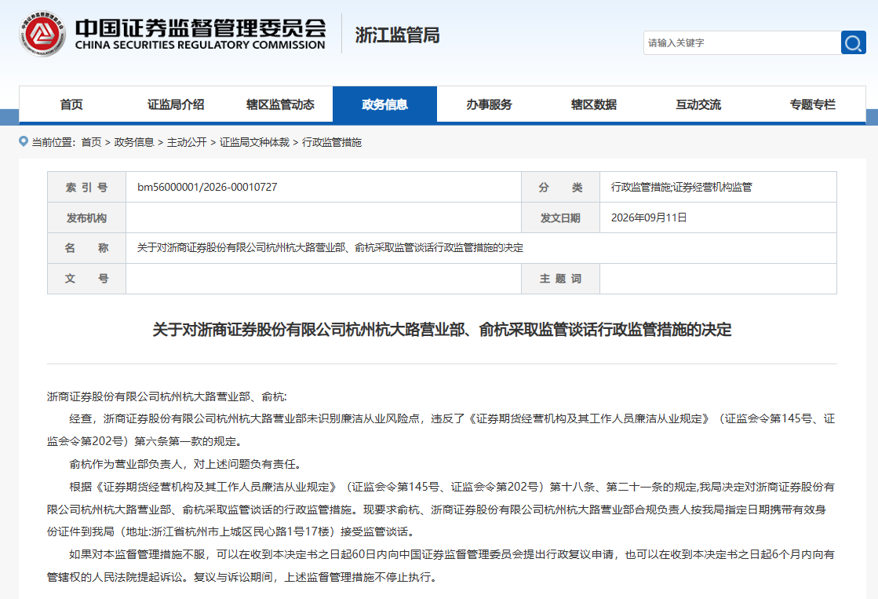Viewport: 878px width, 599px height.
Task: Click the 浙江监管局 header text
Action: click(x=397, y=35)
